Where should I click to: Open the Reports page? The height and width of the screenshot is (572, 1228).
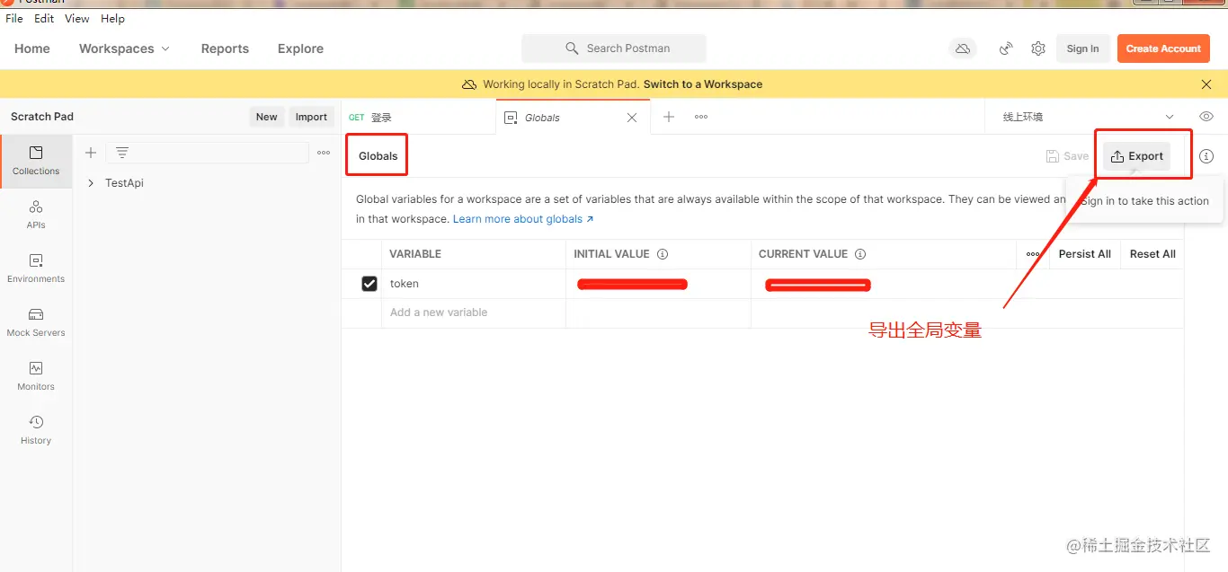pyautogui.click(x=225, y=48)
